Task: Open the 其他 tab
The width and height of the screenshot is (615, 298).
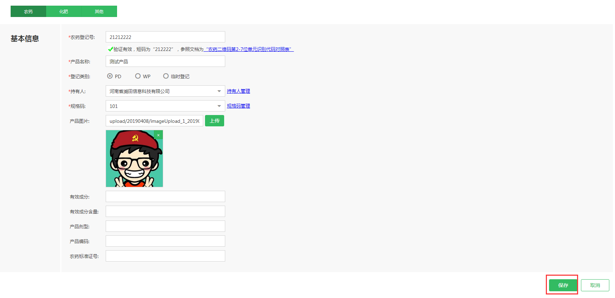Action: [x=99, y=11]
